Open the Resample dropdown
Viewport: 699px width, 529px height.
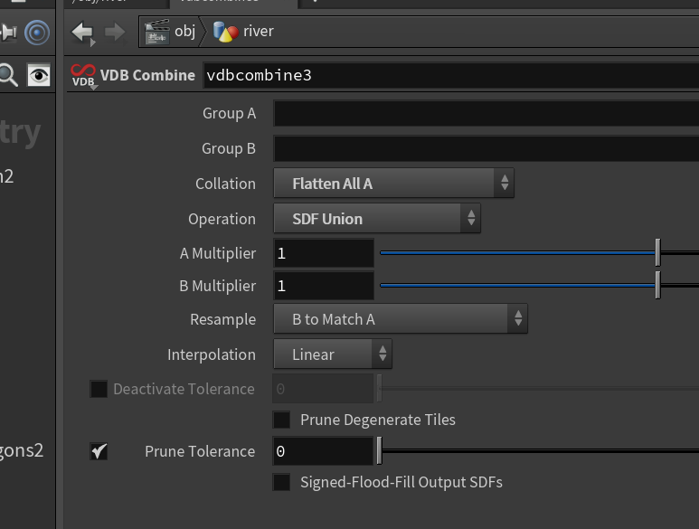point(401,319)
